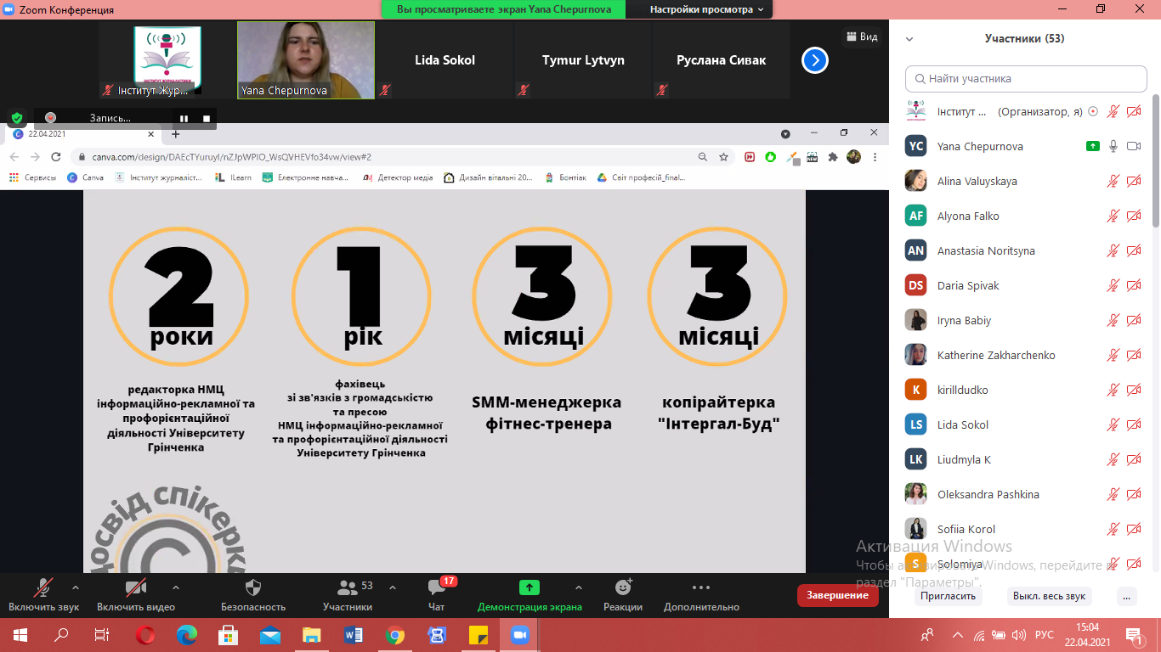
Task: Click the Security shield icon
Action: [x=252, y=588]
